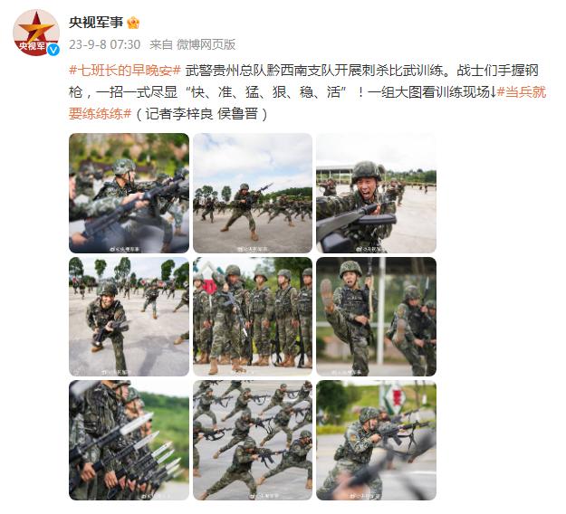The image size is (566, 514).
Task: Open last photo of soldier thrusting rifle
Action: pyautogui.click(x=376, y=440)
